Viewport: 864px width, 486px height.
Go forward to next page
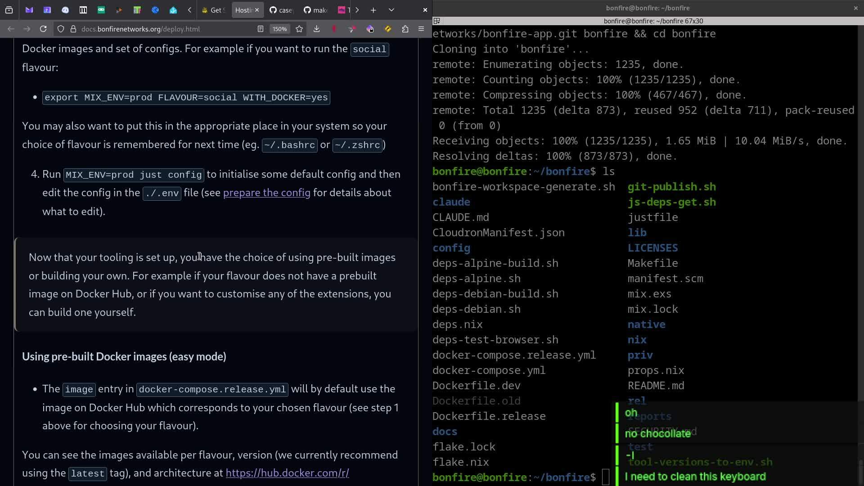tap(27, 29)
